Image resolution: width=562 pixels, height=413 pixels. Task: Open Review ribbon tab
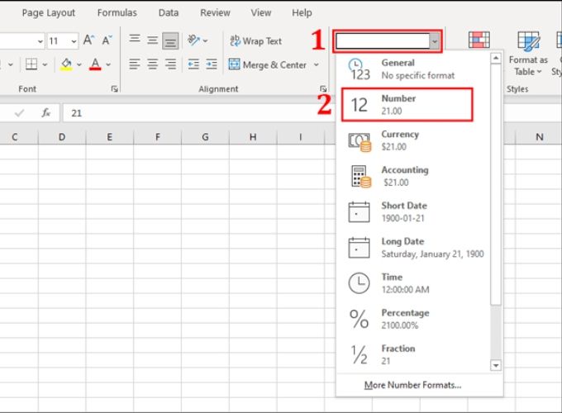[215, 13]
